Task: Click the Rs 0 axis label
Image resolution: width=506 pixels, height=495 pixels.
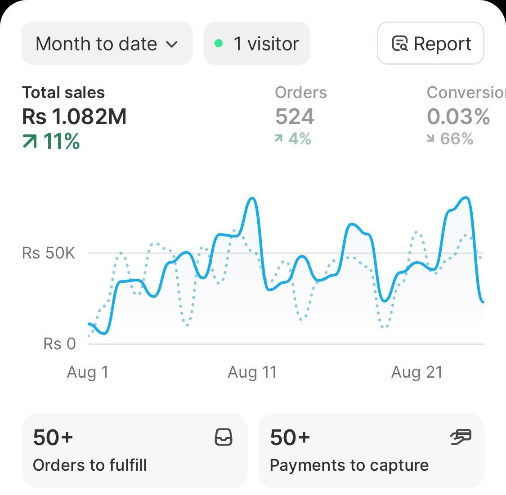Action: 59,344
